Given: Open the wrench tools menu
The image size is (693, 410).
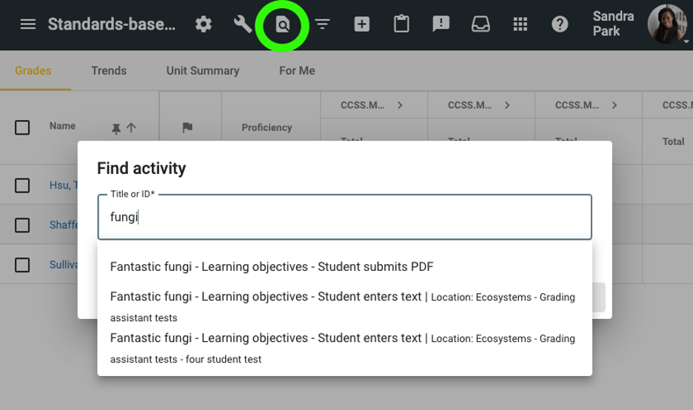Looking at the screenshot, I should pos(243,24).
